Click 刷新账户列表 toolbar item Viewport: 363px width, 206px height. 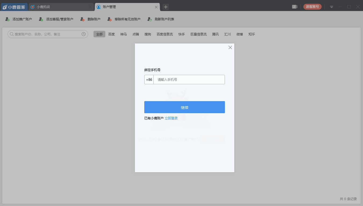(x=161, y=19)
